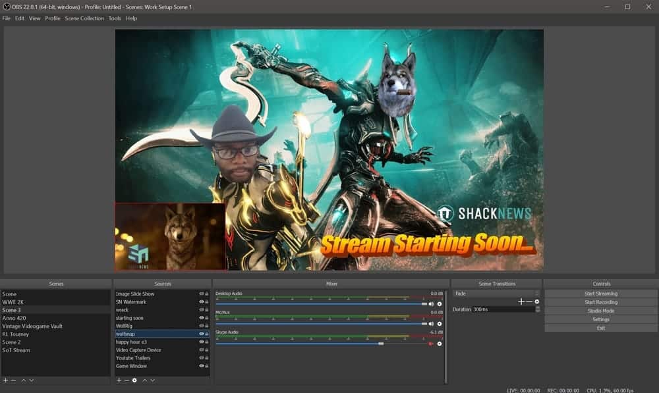The height and width of the screenshot is (393, 659).
Task: Select the RL Tourney scene
Action: [55, 334]
